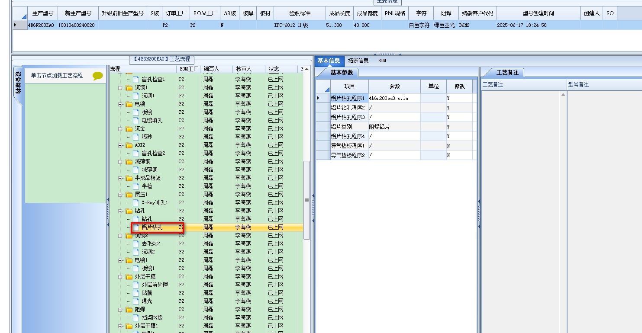Switch to the 基本信息 tab
The width and height of the screenshot is (642, 333).
(x=329, y=61)
